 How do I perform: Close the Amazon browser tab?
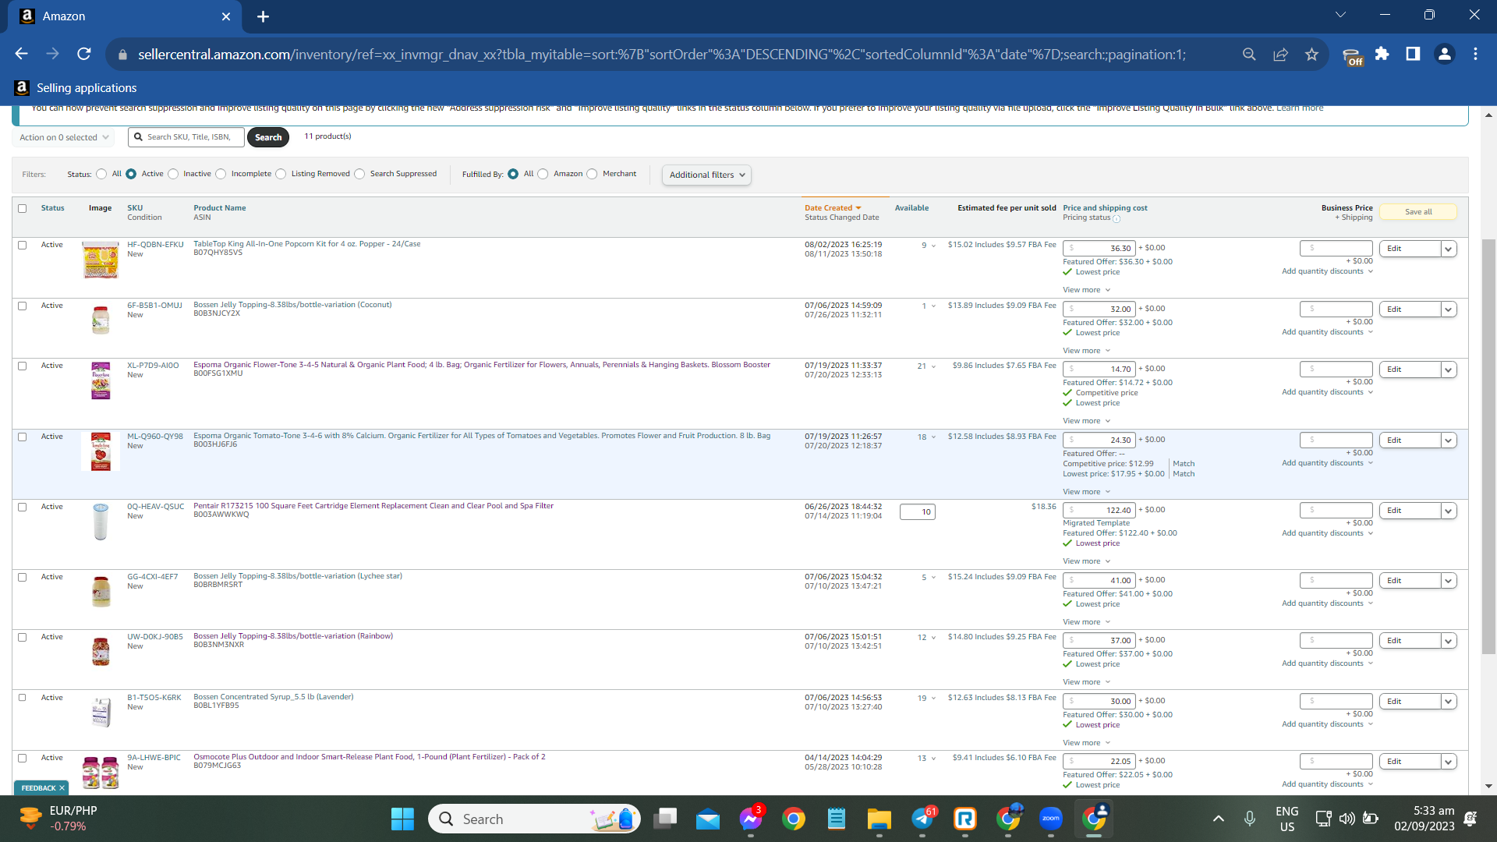tap(226, 16)
